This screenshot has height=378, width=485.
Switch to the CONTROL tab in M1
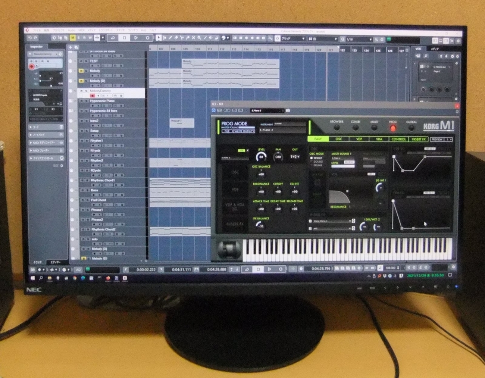pos(398,139)
